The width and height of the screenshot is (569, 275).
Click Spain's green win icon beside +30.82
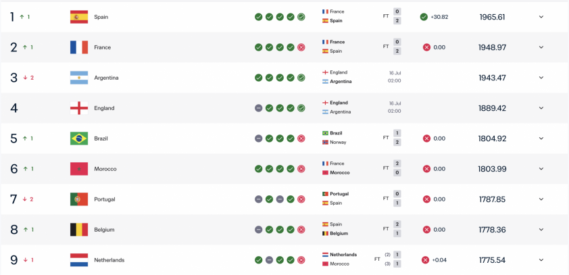424,17
